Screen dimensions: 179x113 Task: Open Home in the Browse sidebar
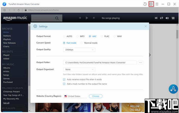[6, 32]
